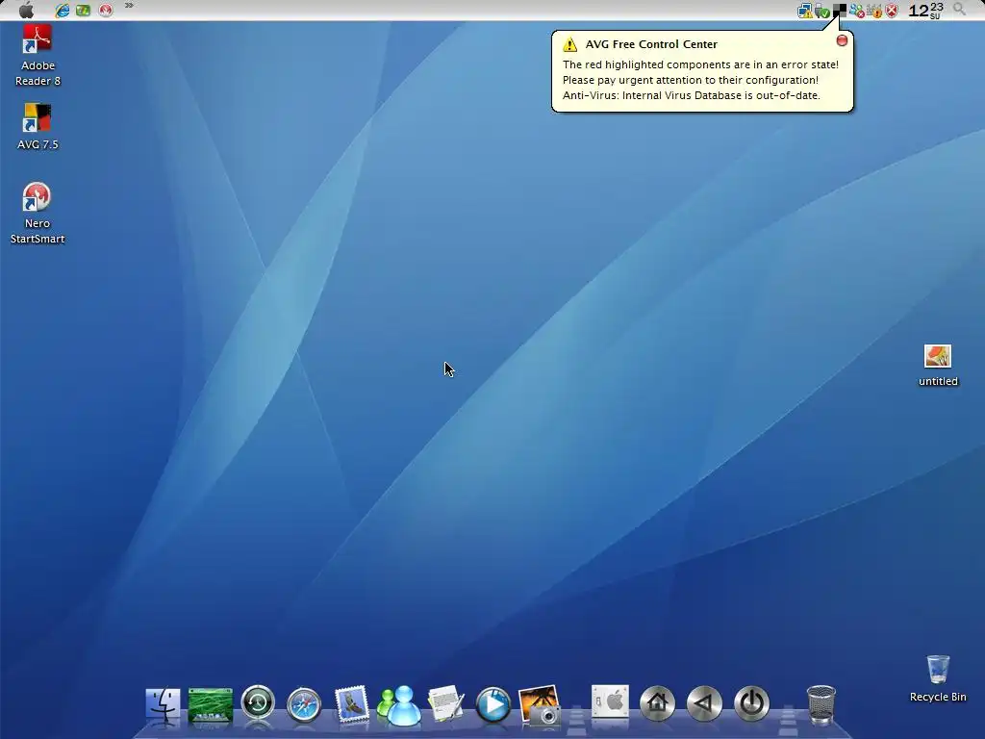Open the photo camera dock icon
This screenshot has height=739, width=985.
pyautogui.click(x=541, y=705)
